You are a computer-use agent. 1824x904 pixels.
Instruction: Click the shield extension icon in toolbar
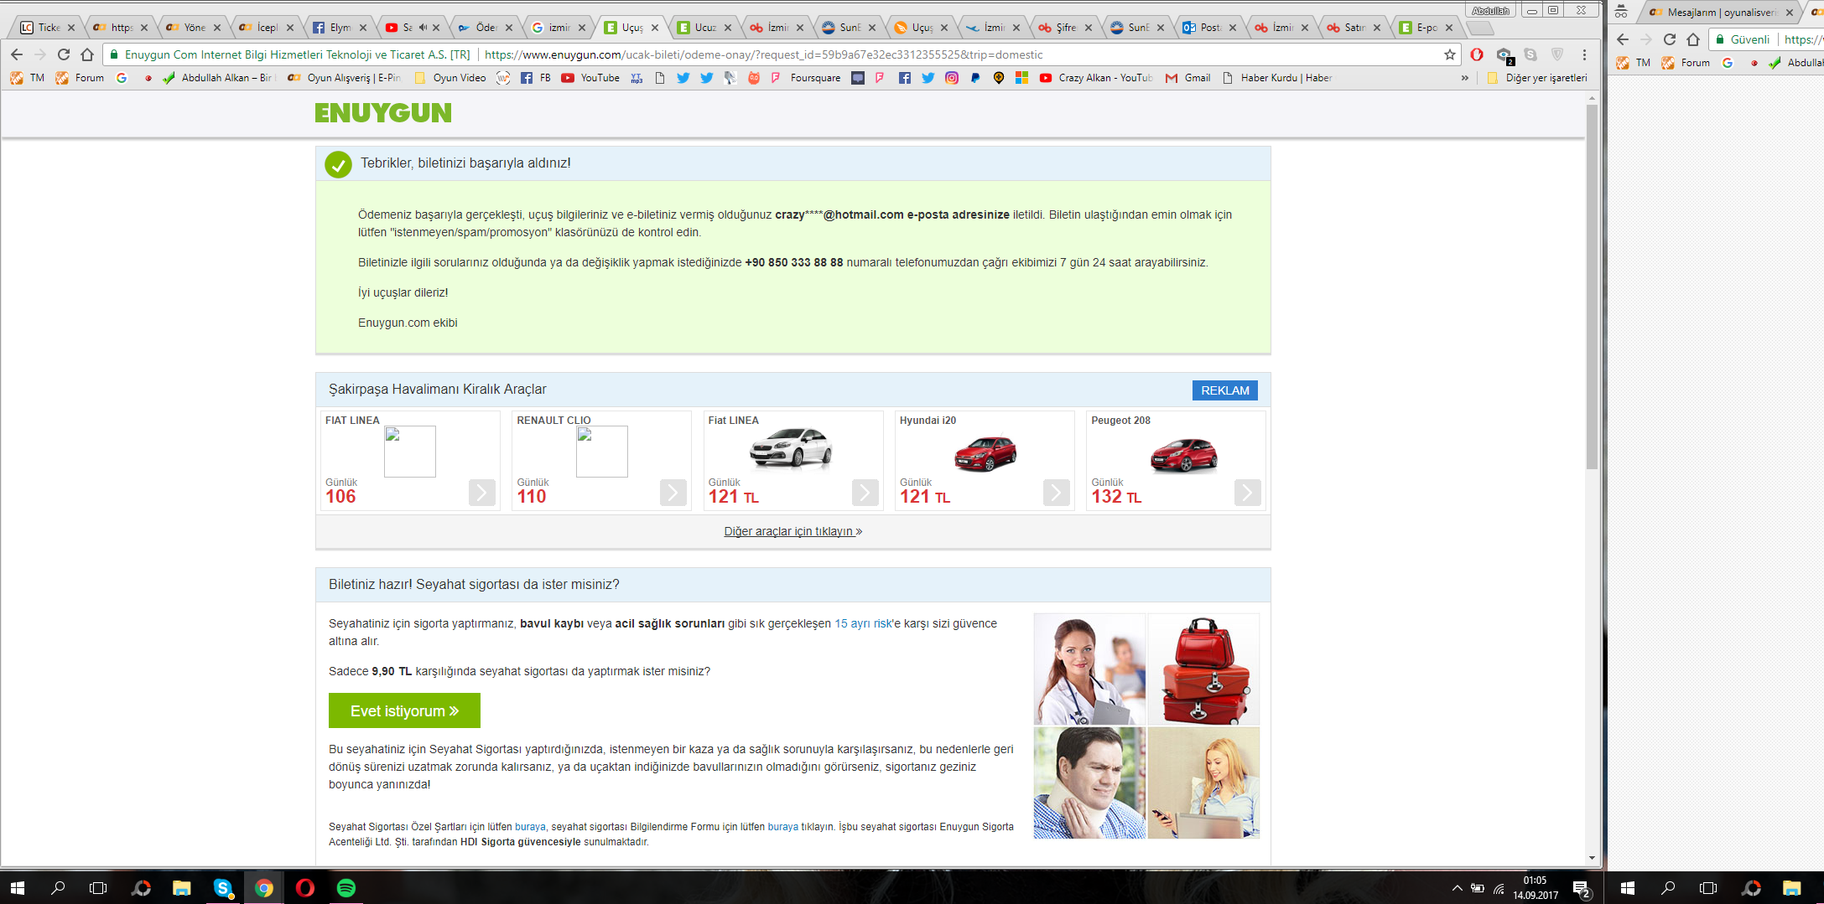coord(1557,54)
